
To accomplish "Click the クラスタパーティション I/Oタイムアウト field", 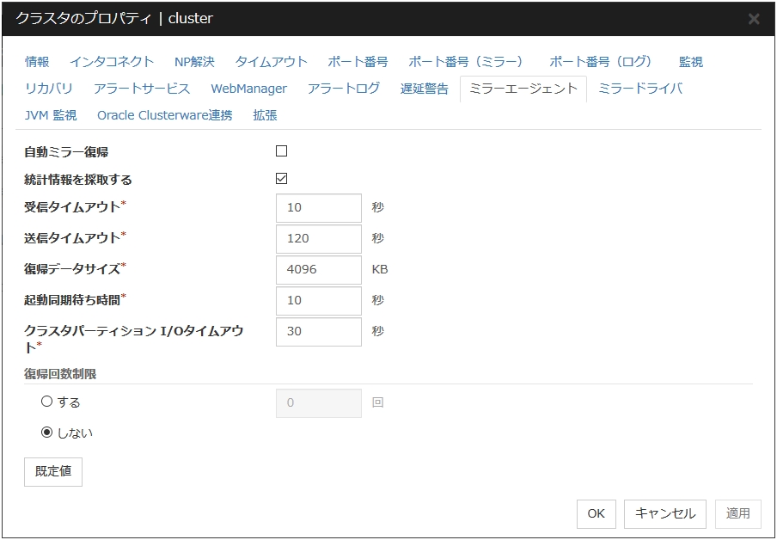I will [318, 332].
